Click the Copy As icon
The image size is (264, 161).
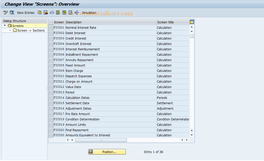[39, 12]
